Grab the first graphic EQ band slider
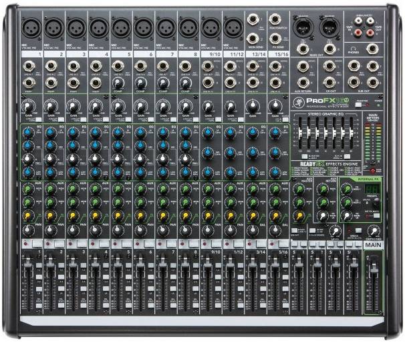This screenshot has height=343, width=405. 300,133
